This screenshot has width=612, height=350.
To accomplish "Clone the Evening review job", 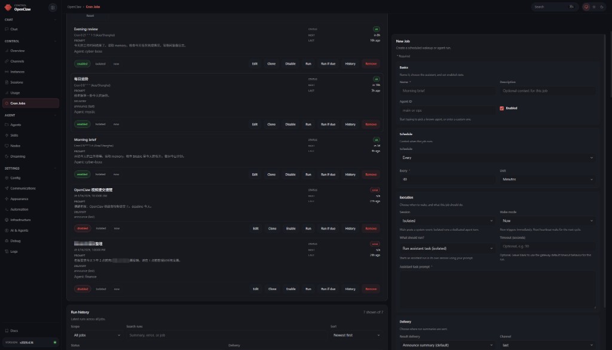I will tap(271, 63).
